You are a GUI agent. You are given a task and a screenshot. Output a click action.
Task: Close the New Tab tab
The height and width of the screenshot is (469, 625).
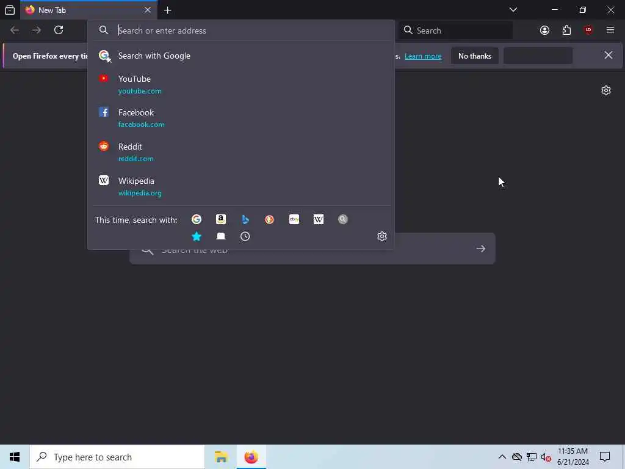pos(148,10)
